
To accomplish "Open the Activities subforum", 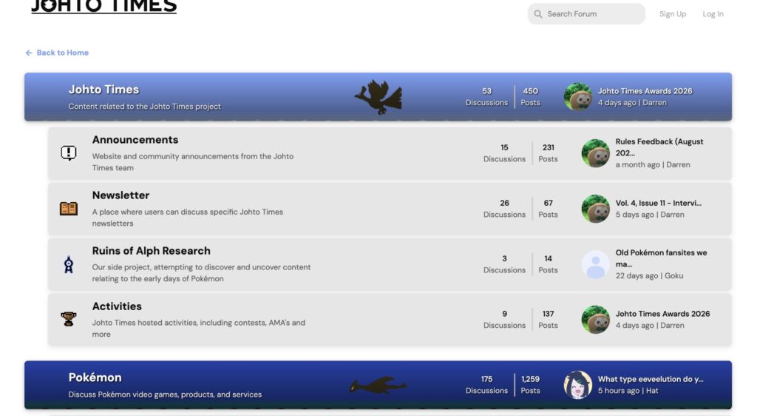I will [x=117, y=306].
